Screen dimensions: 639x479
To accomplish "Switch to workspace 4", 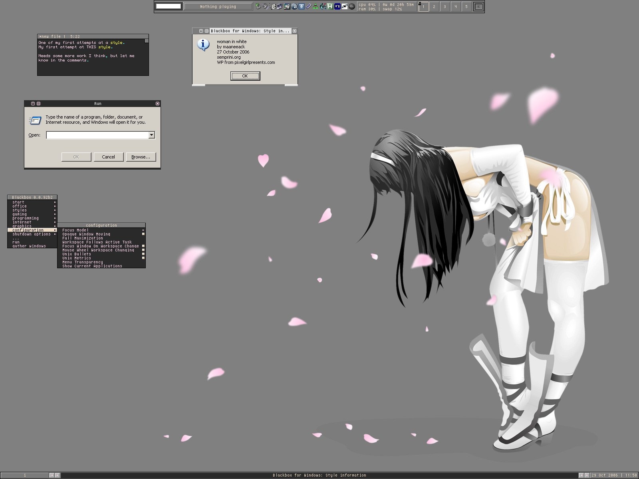I will (x=456, y=6).
